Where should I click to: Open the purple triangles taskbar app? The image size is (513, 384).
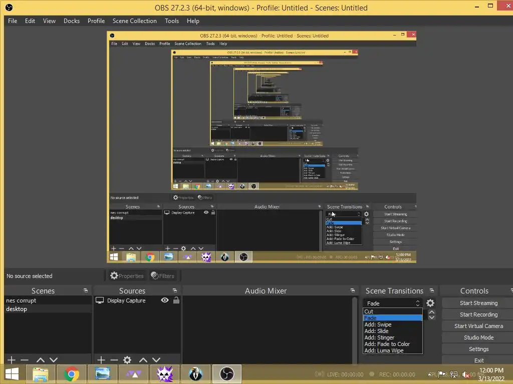[133, 374]
